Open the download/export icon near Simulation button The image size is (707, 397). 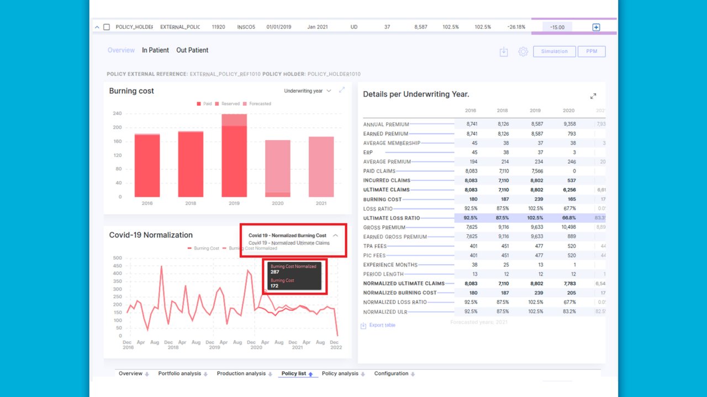click(503, 51)
